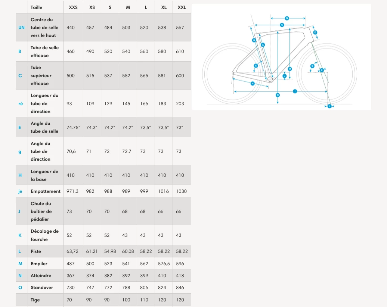Click the Taille header cell

click(x=37, y=7)
